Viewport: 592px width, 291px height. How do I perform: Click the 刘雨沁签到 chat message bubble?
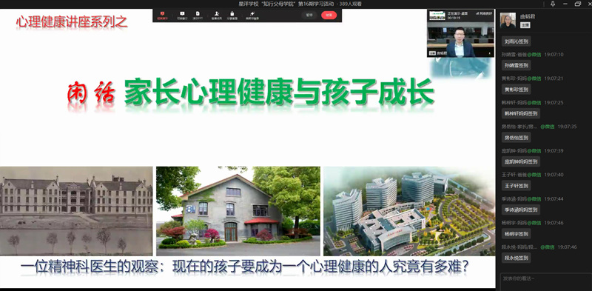(x=516, y=41)
